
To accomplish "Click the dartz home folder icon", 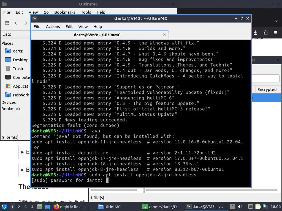I will click(8, 51).
